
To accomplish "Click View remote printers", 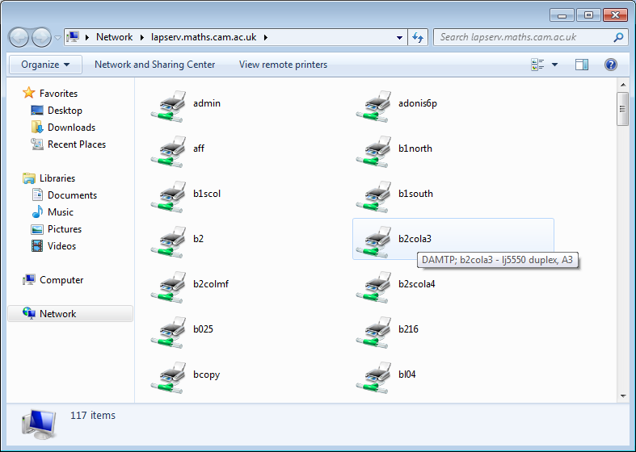I will [x=283, y=65].
